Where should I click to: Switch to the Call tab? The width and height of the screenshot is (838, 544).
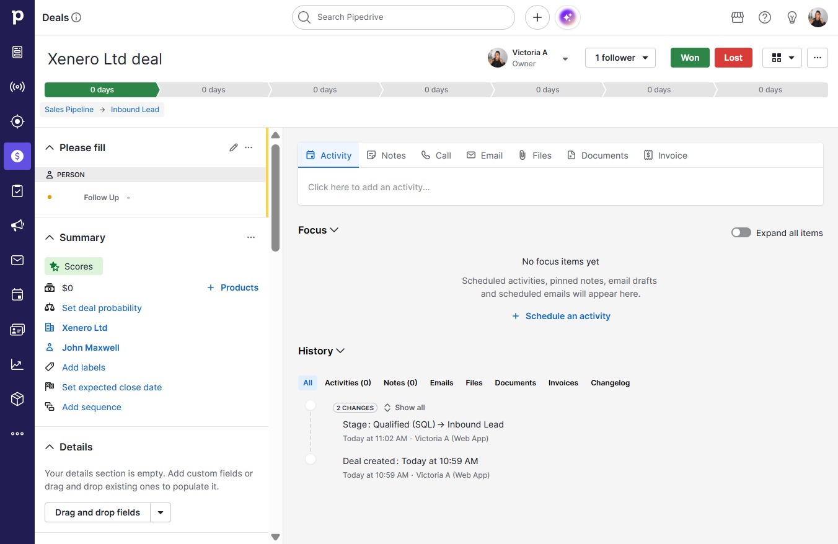436,156
